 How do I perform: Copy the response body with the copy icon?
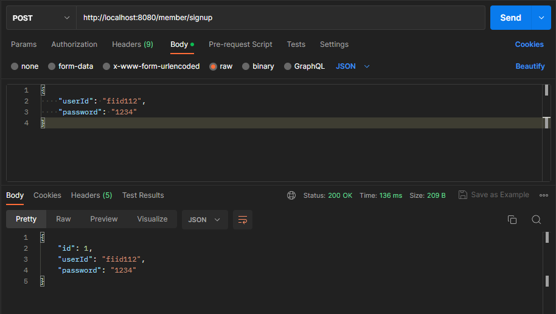click(x=512, y=220)
